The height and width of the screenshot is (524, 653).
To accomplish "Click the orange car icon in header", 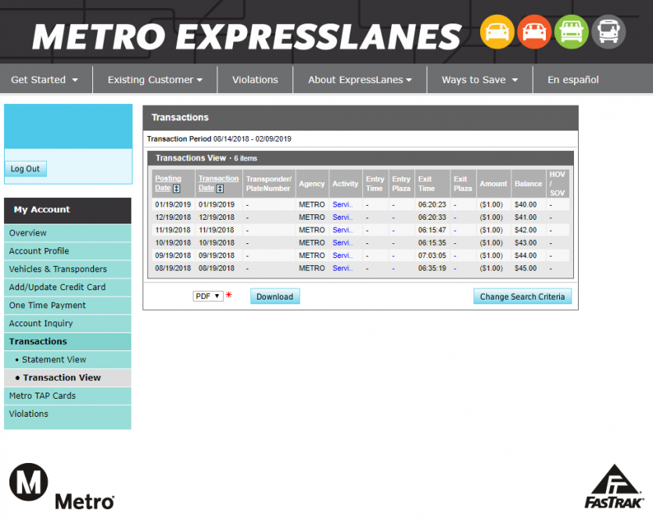I will tap(534, 32).
